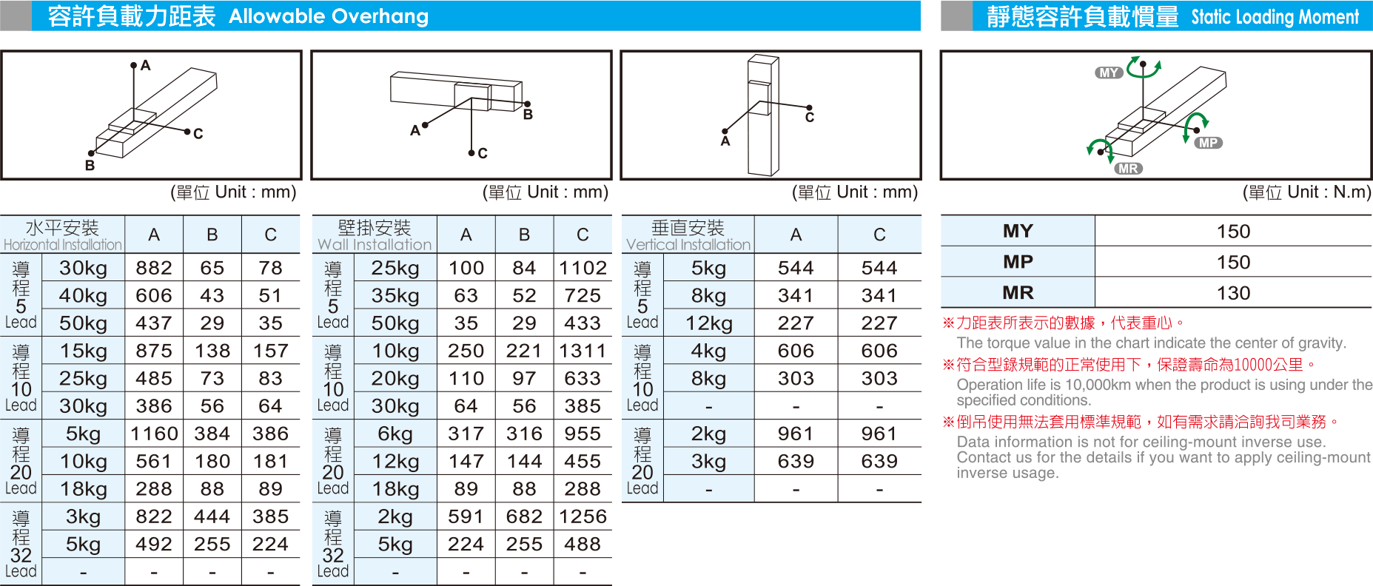Image resolution: width=1373 pixels, height=586 pixels.
Task: Click point C in wall installation diagram
Action: pyautogui.click(x=471, y=152)
